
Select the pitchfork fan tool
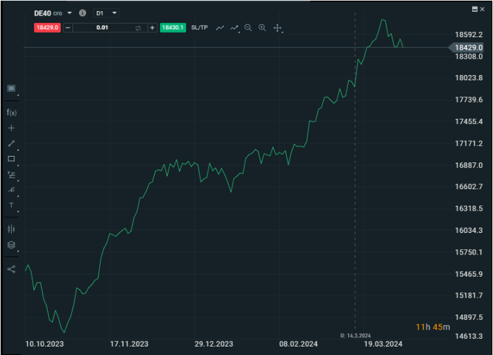[12, 190]
